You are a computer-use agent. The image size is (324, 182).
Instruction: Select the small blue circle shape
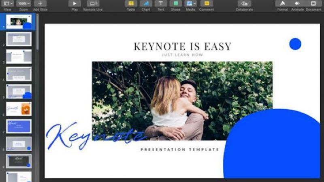coord(295,44)
